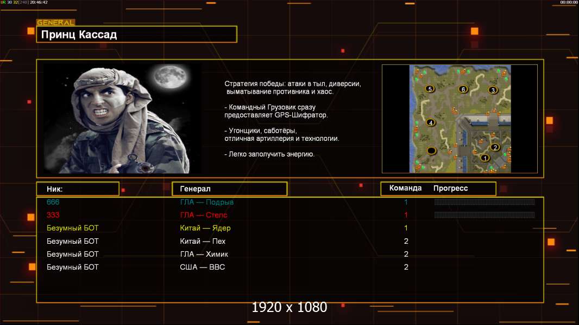This screenshot has height=325, width=579.
Task: Click General Prince Kassad's portrait
Action: [x=123, y=118]
